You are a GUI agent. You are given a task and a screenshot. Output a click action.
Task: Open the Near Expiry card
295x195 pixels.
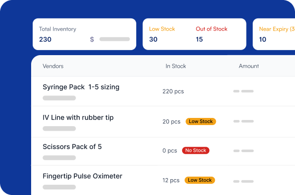pyautogui.click(x=274, y=34)
